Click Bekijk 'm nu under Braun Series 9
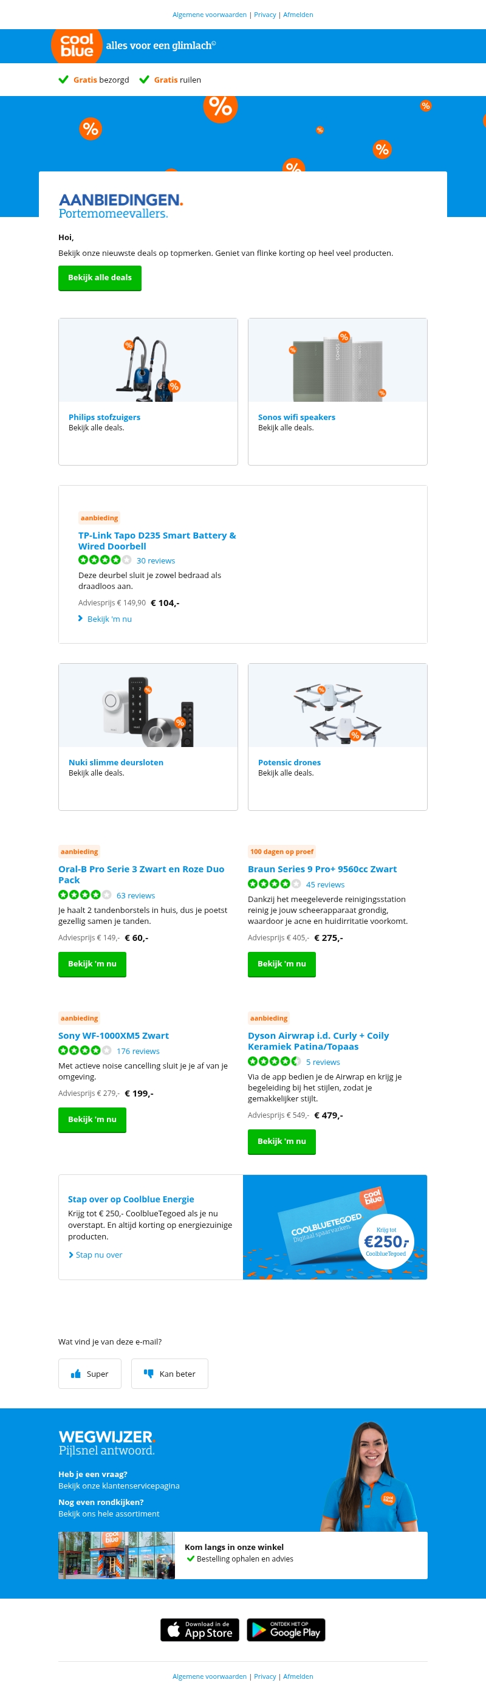 tap(281, 963)
